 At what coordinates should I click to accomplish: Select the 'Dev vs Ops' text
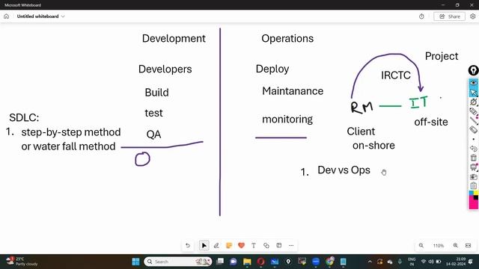(x=344, y=170)
